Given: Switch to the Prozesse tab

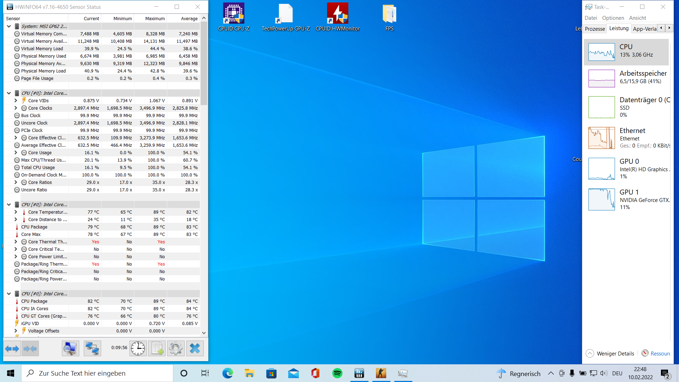Looking at the screenshot, I should pos(594,29).
